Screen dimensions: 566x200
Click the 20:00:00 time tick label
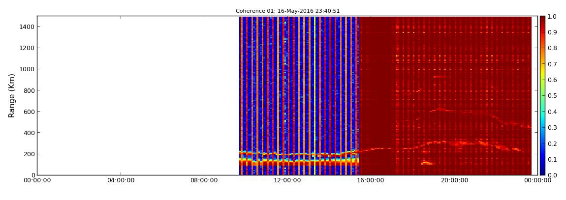[x=454, y=180]
